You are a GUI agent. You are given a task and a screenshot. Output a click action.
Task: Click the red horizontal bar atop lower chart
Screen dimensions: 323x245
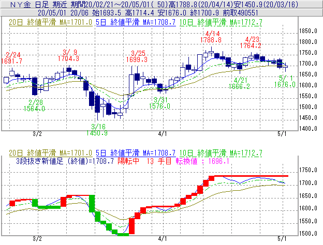251,176
